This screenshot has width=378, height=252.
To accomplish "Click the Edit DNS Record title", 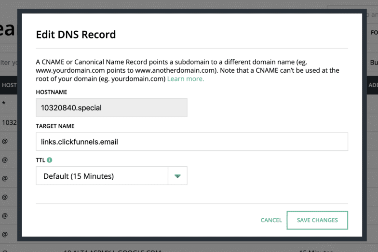I will (x=76, y=35).
